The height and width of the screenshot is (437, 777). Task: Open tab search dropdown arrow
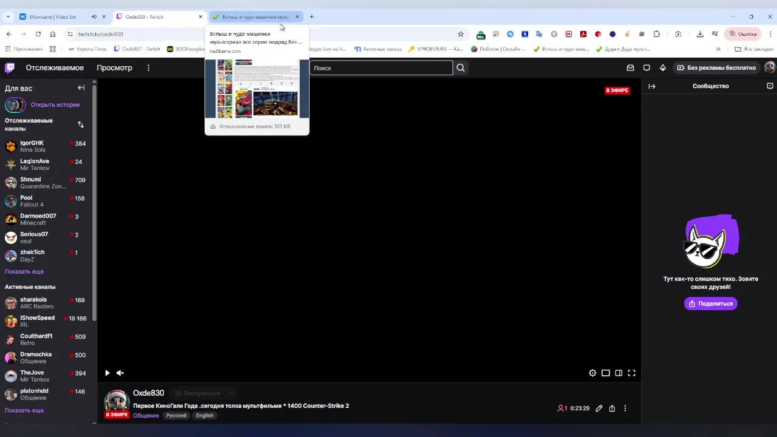[8, 17]
